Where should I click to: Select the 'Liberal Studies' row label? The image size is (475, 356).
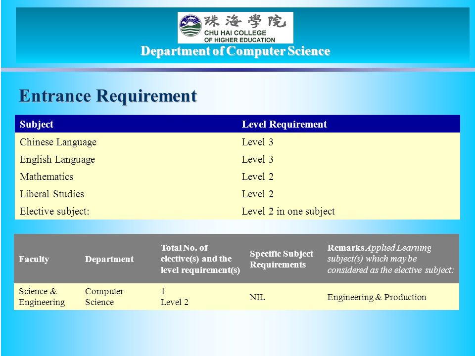pos(52,194)
